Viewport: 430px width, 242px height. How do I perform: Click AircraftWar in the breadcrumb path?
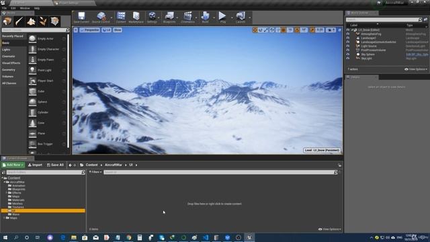(114, 165)
